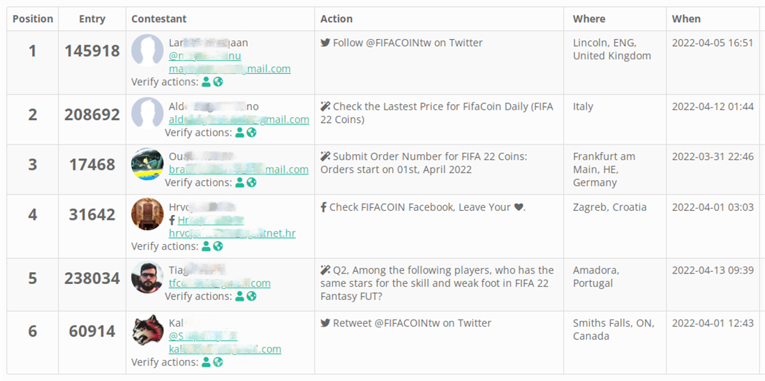The width and height of the screenshot is (765, 381).
Task: Open Twitter handle link of position 1 contestant
Action: 205,56
